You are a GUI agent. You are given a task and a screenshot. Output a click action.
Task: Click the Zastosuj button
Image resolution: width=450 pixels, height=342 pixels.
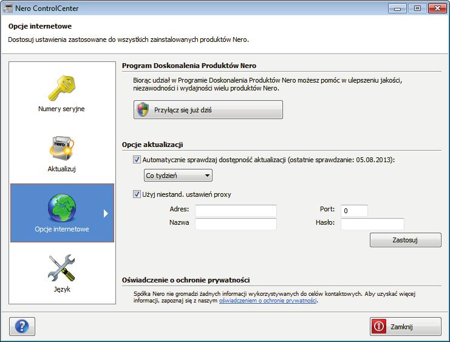click(406, 240)
